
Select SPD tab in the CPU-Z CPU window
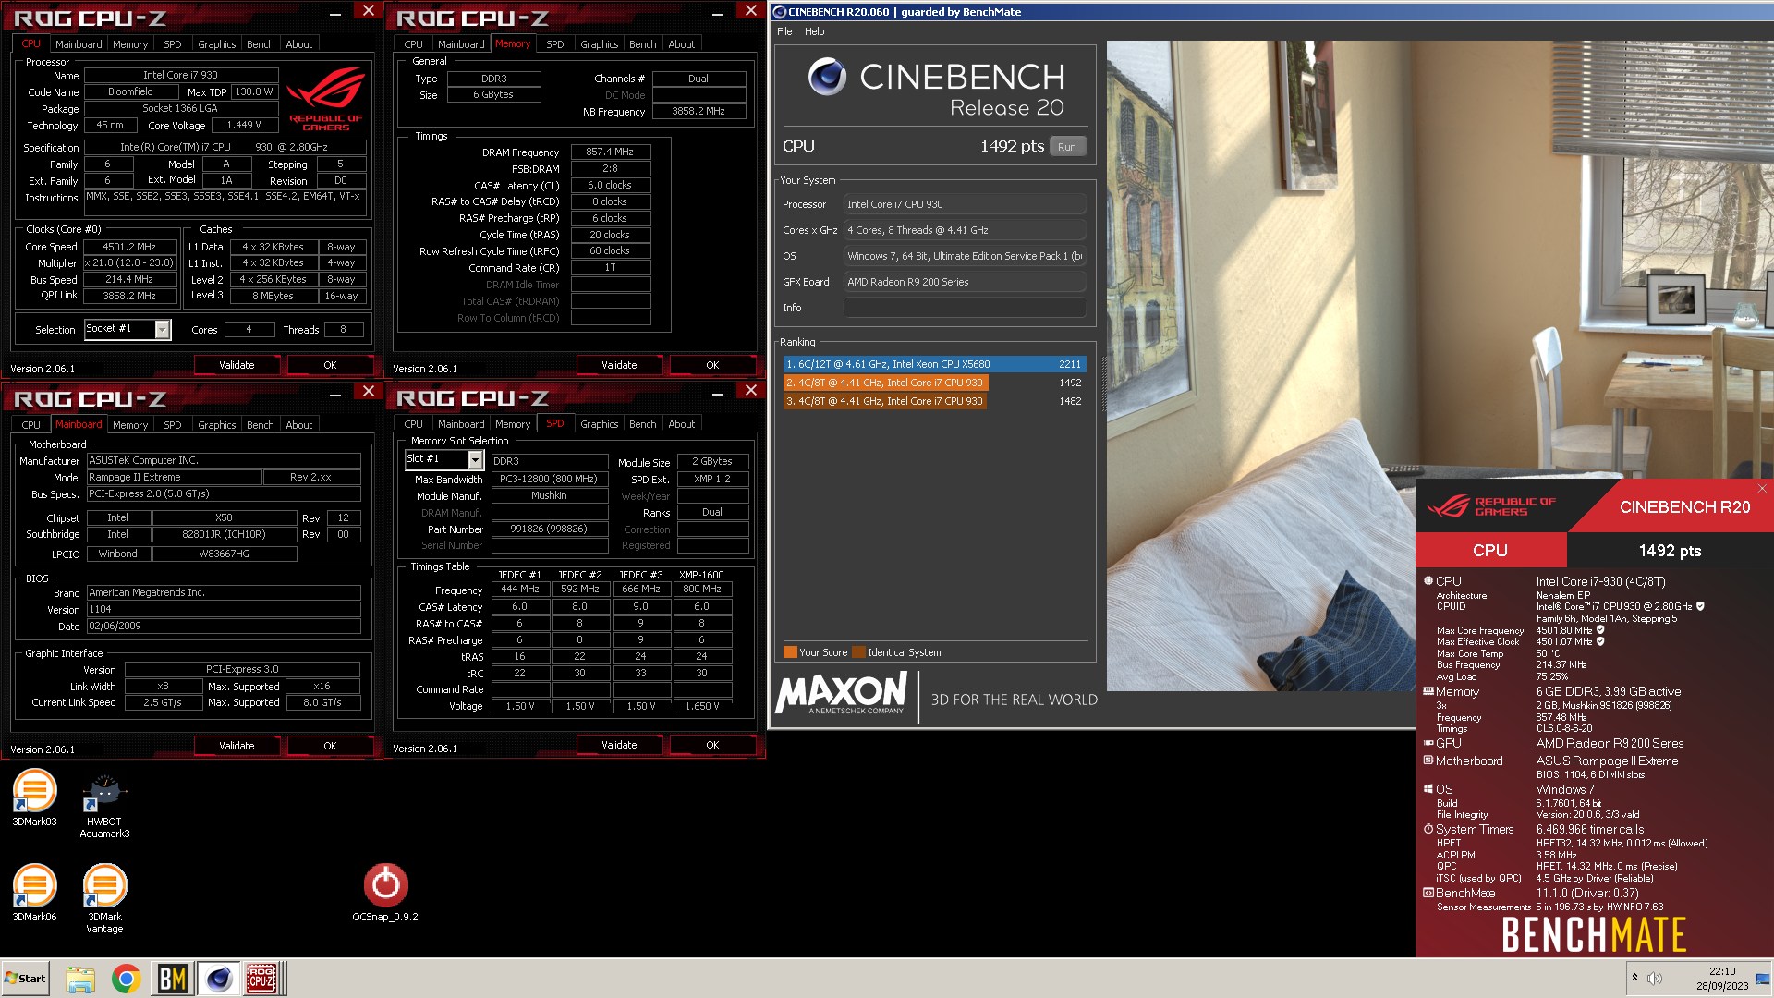[172, 44]
